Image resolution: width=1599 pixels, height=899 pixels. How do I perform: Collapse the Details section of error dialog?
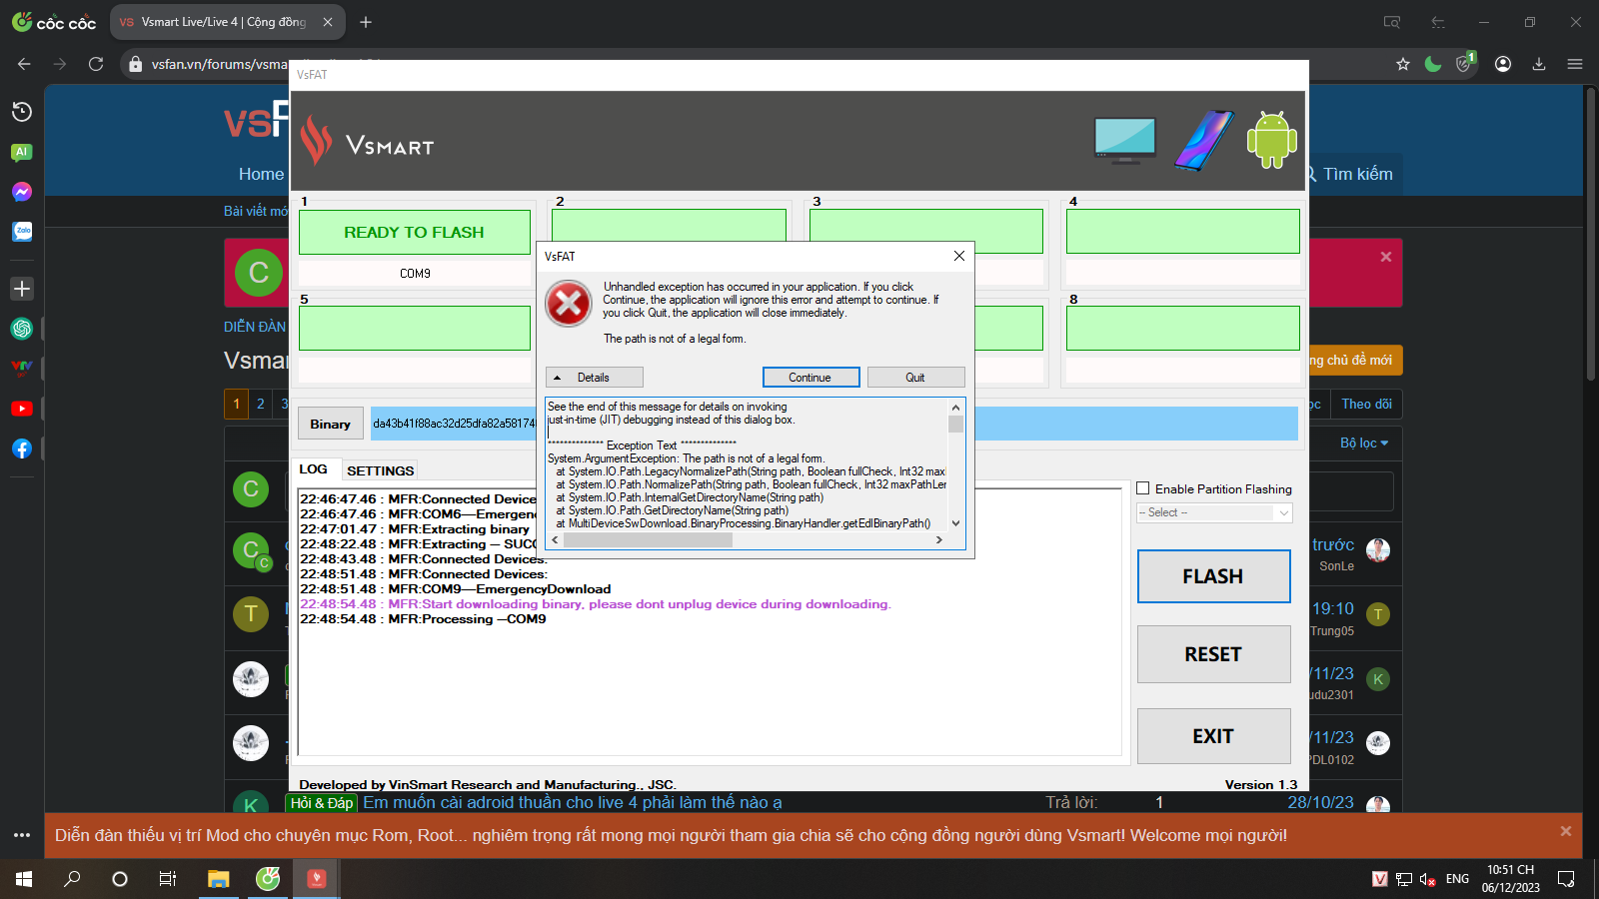(x=594, y=378)
